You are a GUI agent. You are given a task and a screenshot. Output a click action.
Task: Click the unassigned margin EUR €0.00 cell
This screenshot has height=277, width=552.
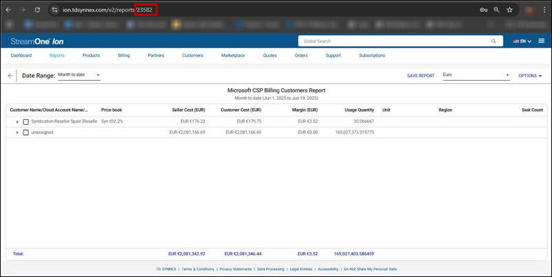click(308, 132)
